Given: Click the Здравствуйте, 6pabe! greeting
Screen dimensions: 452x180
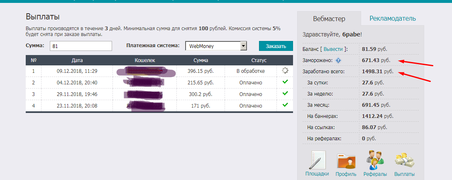Looking at the screenshot, I should (x=332, y=35).
